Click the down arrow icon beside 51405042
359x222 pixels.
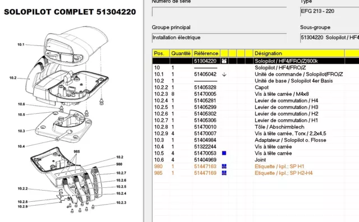point(224,75)
